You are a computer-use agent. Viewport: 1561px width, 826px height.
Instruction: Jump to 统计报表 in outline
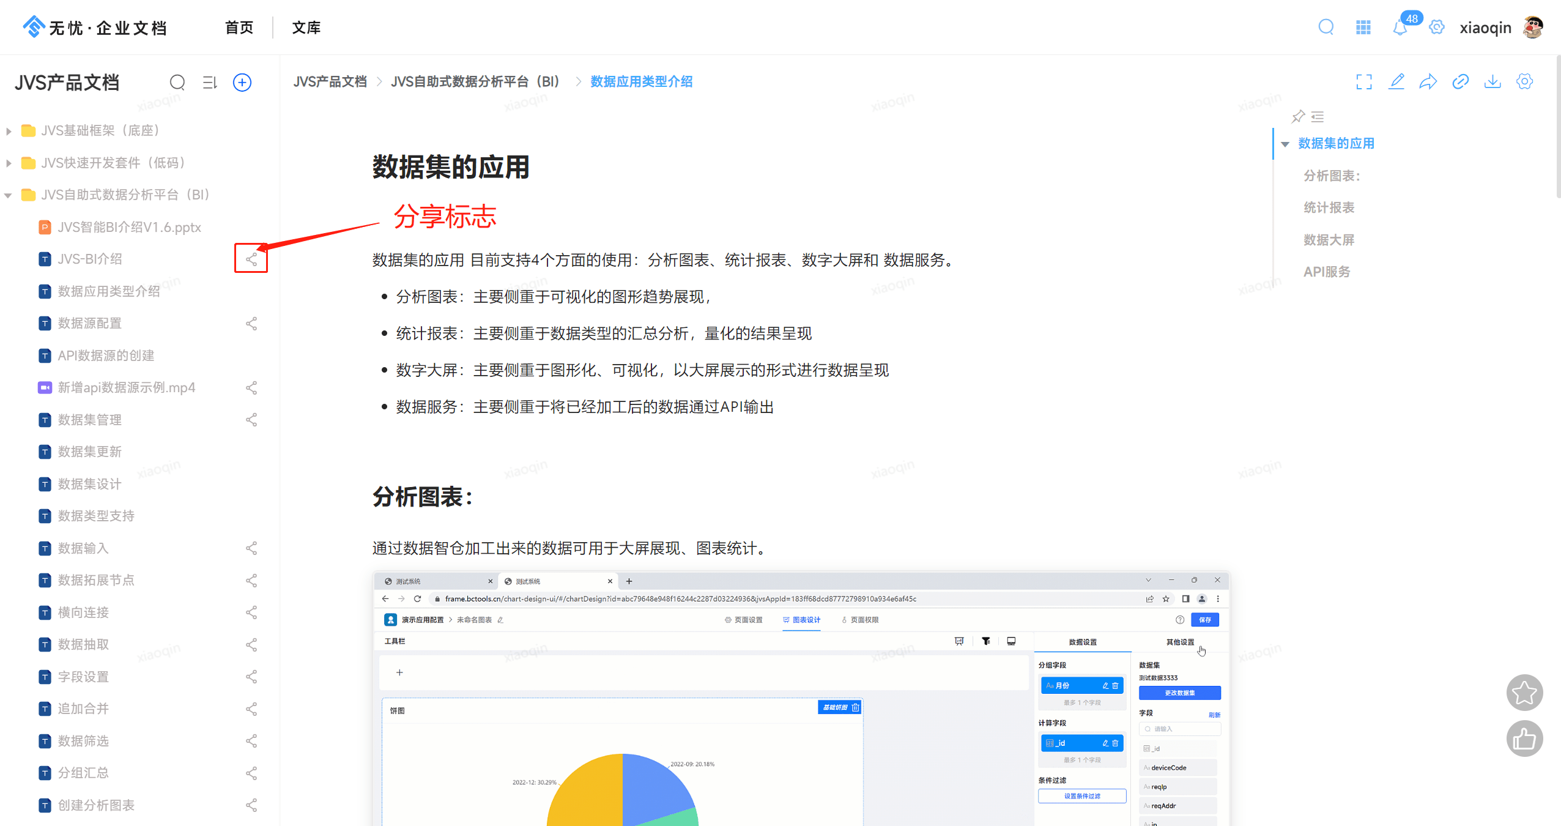(1329, 208)
